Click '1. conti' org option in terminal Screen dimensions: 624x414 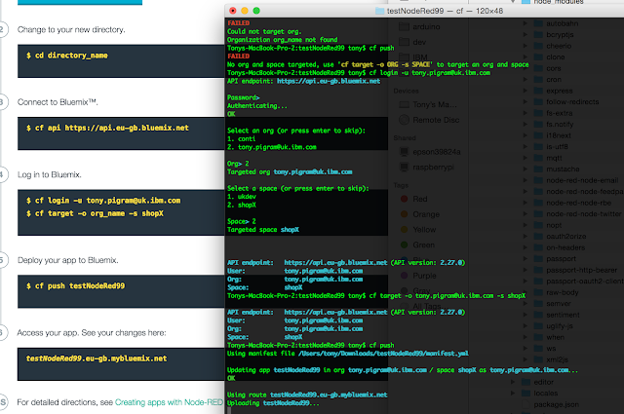241,138
